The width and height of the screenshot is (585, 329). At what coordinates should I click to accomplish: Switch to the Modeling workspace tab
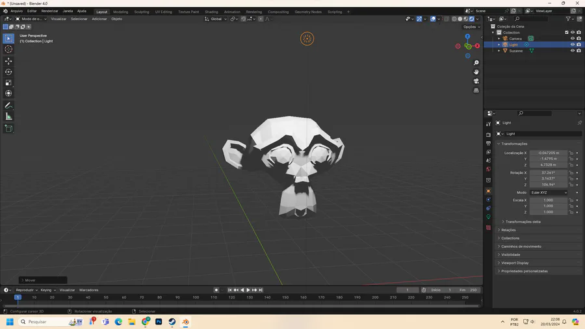[x=120, y=12]
